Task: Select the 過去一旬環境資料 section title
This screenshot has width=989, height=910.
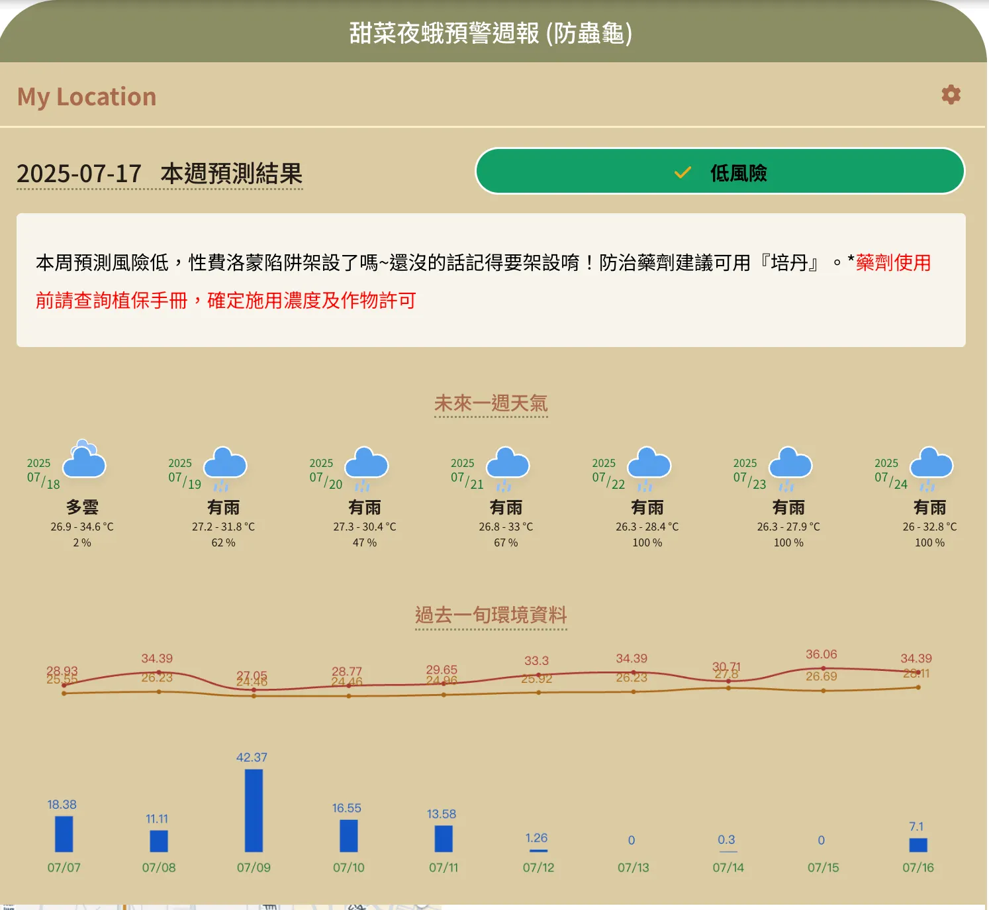Action: pyautogui.click(x=491, y=615)
